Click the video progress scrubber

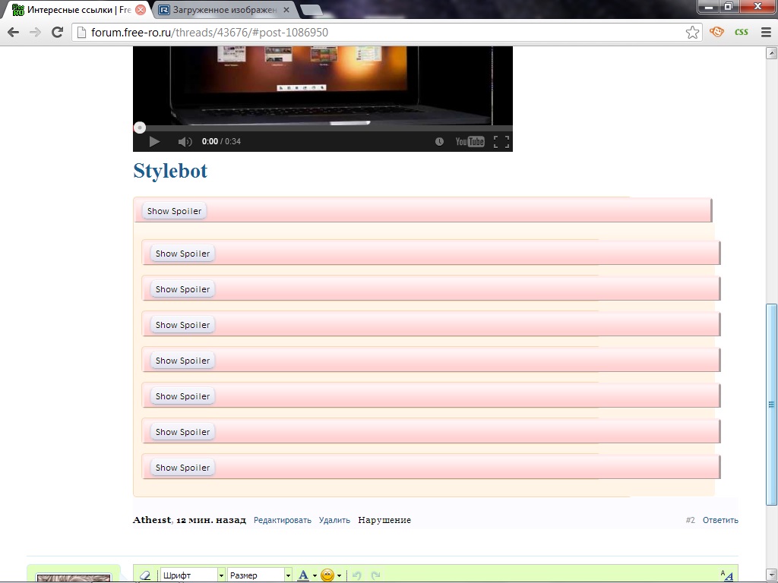[140, 128]
